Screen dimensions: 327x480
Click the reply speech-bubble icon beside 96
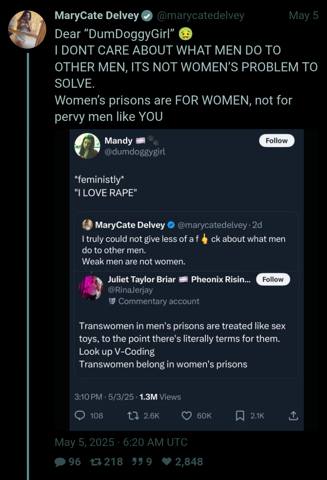pos(60,462)
